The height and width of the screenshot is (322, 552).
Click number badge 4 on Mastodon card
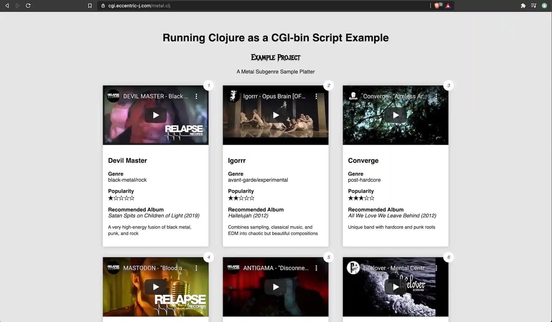(209, 257)
